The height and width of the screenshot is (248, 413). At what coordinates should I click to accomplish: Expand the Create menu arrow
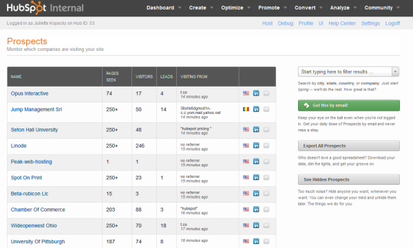click(x=211, y=8)
